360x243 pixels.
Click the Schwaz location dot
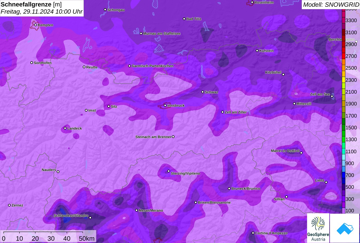203,92
